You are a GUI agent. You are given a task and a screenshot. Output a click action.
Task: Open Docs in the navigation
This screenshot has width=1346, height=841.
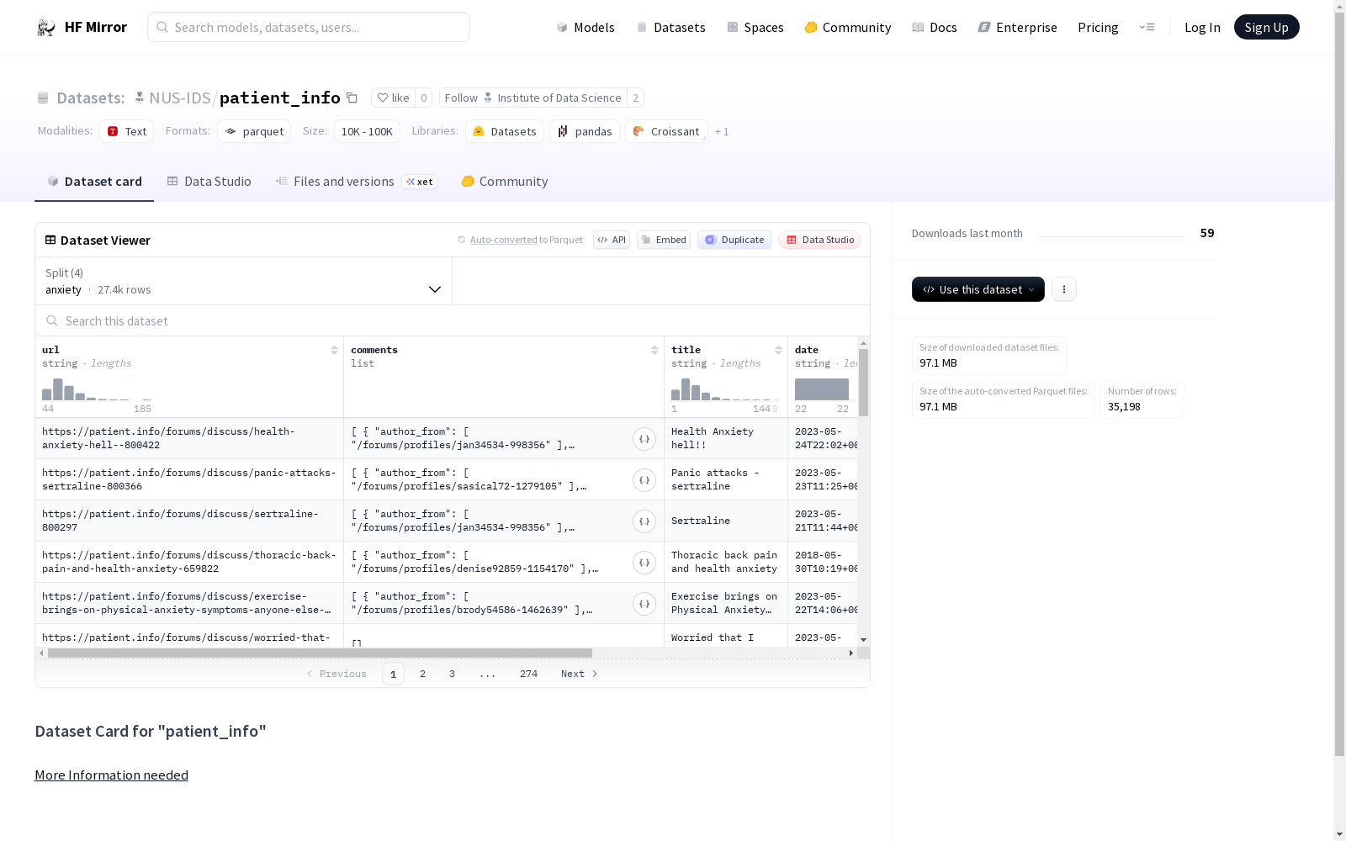click(935, 28)
